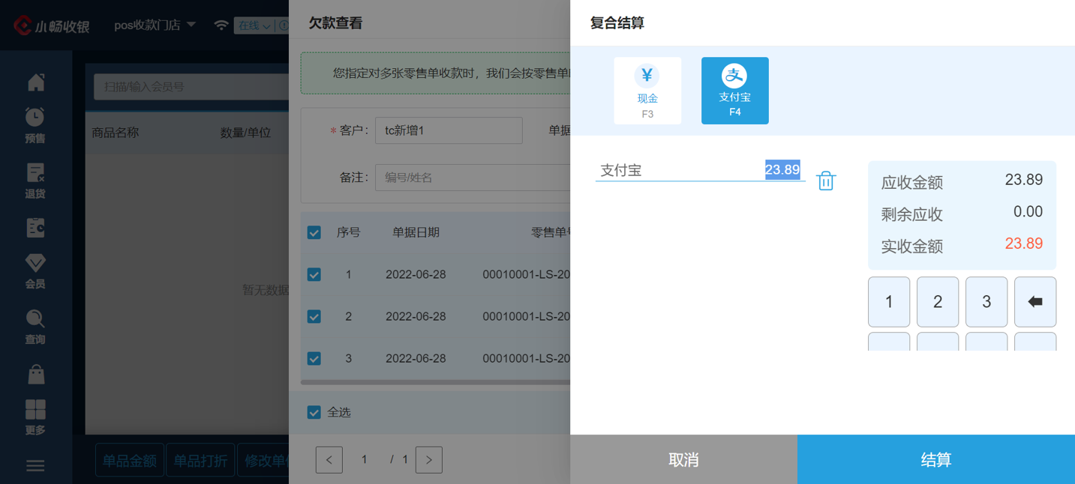The image size is (1075, 484).
Task: Go to previous page in 欠款查看
Action: (x=329, y=459)
